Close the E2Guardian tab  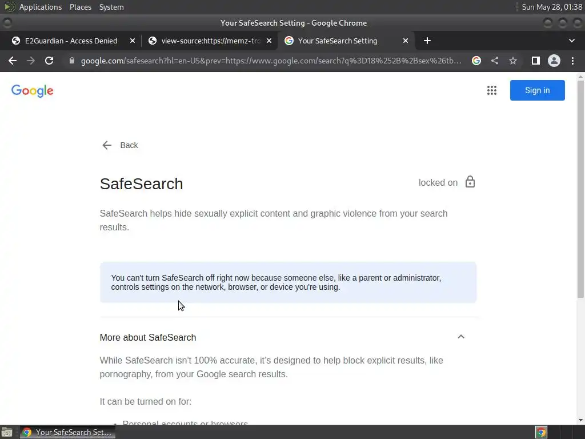point(133,41)
